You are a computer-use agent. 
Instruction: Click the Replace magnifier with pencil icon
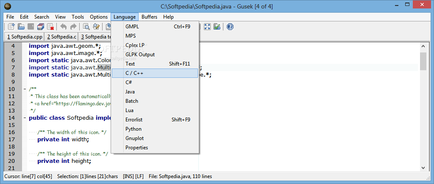(x=96, y=27)
